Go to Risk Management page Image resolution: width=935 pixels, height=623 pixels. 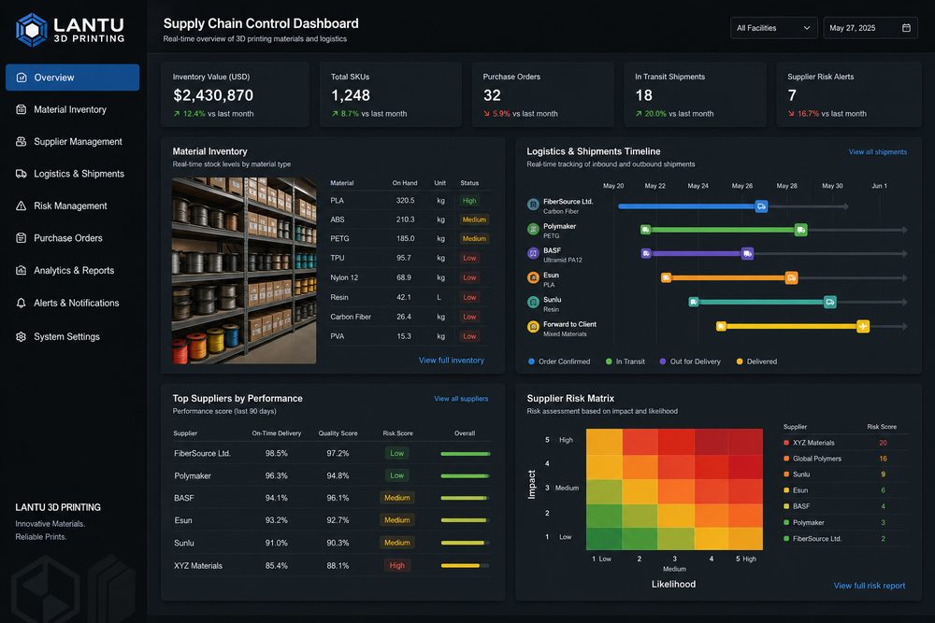coord(72,206)
